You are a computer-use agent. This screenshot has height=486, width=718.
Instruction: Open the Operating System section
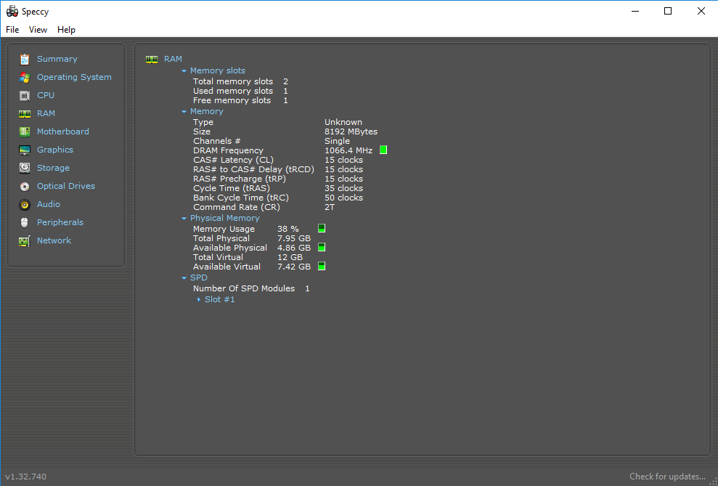[74, 77]
